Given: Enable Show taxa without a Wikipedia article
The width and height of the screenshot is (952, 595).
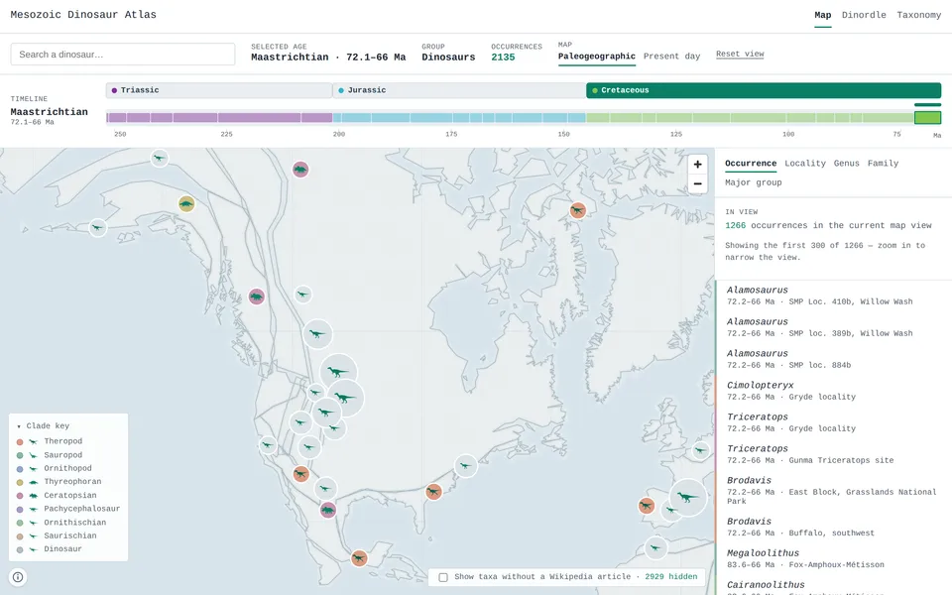Looking at the screenshot, I should 443,577.
